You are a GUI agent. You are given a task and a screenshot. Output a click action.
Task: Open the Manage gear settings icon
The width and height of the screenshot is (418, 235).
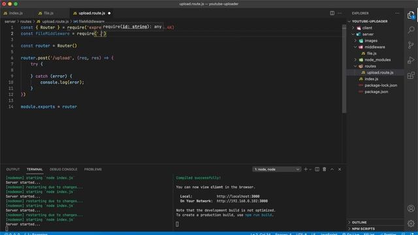click(x=411, y=223)
